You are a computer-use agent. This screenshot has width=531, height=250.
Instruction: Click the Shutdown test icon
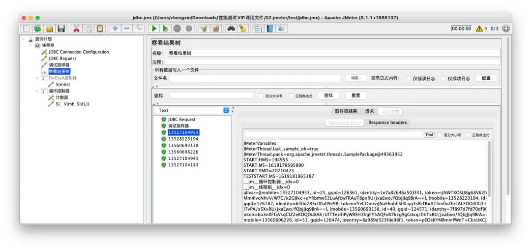pyautogui.click(x=189, y=29)
